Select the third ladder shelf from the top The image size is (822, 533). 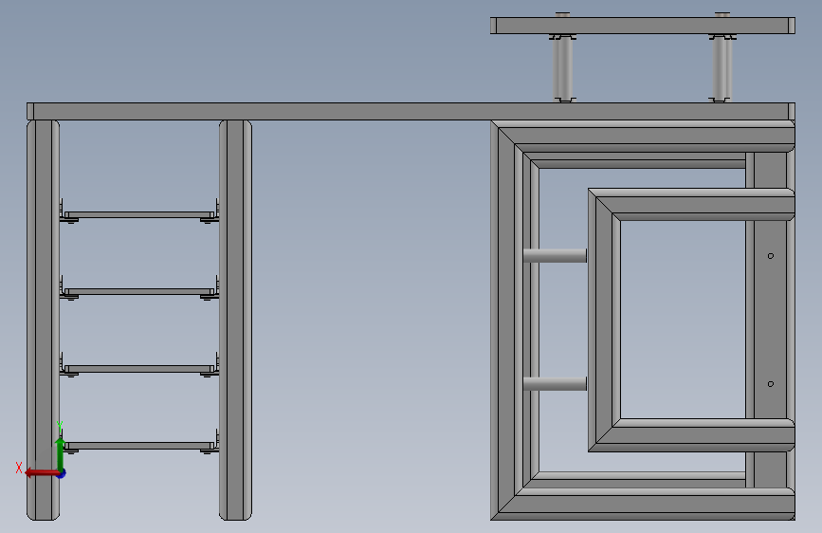tap(139, 369)
